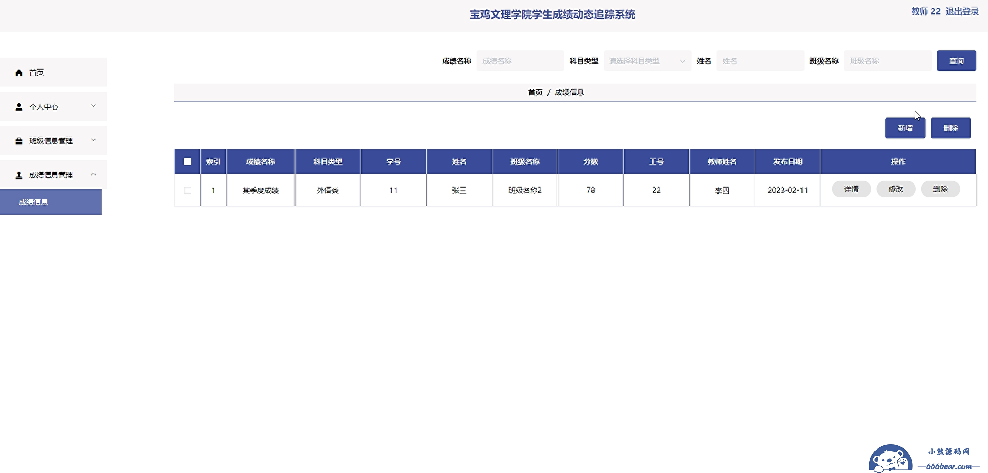This screenshot has width=988, height=473.
Task: Toggle the select-all checkbox in table header
Action: [188, 162]
